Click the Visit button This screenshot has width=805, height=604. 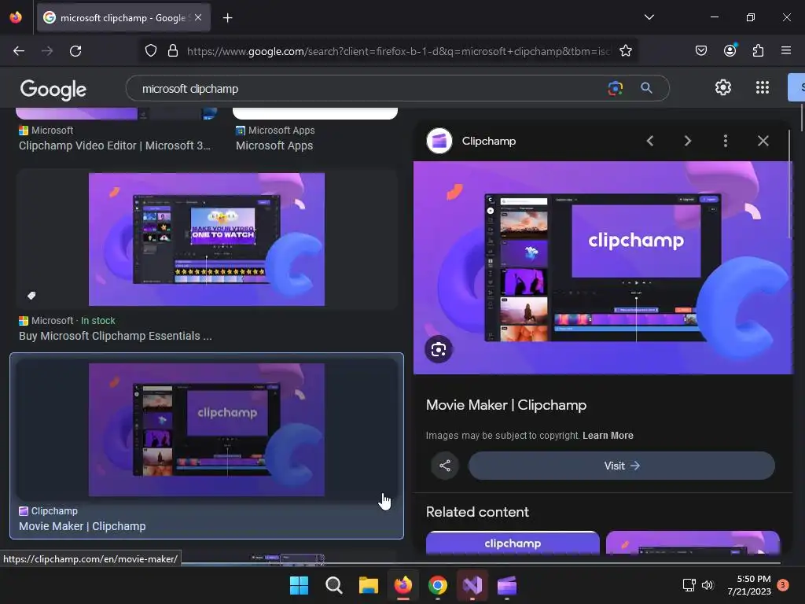coord(622,466)
